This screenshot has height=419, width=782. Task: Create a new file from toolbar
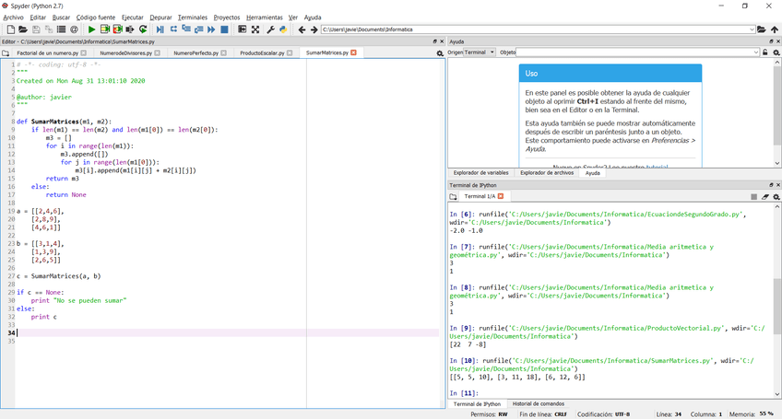[x=10, y=29]
